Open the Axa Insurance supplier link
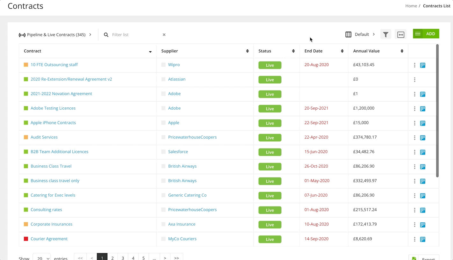 pyautogui.click(x=182, y=224)
